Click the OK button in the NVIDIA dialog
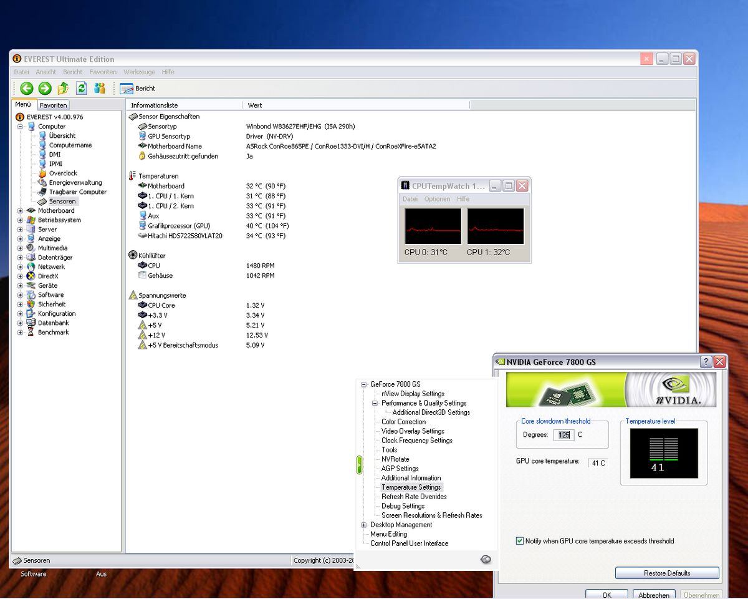The image size is (748, 599). [x=607, y=595]
